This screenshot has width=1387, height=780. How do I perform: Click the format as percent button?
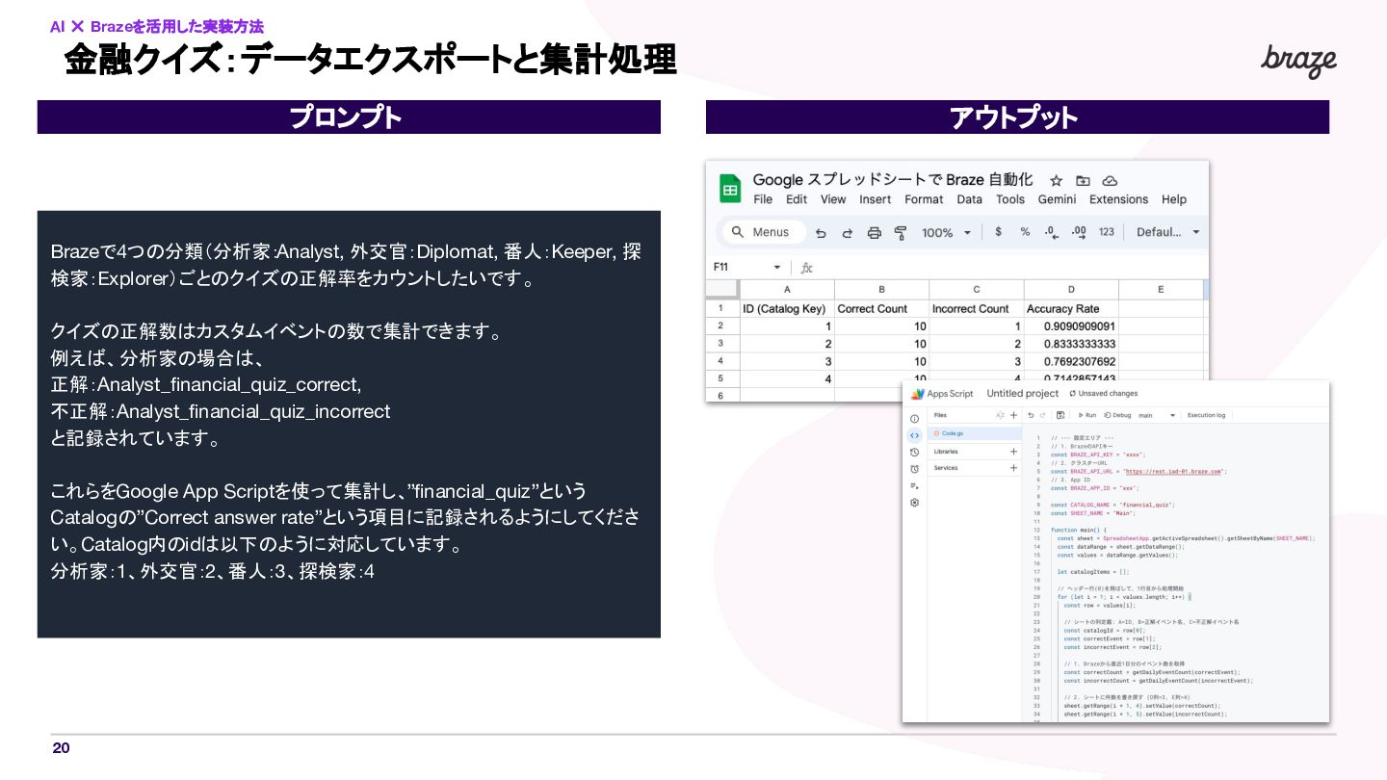pyautogui.click(x=1025, y=232)
